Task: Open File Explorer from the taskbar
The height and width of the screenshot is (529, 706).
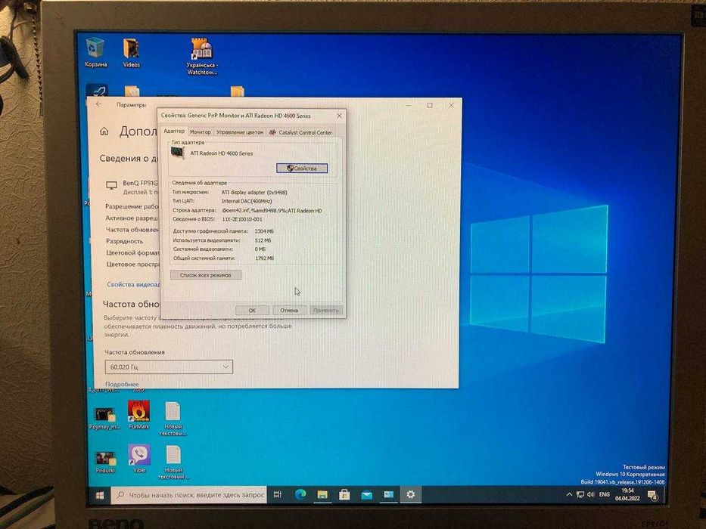Action: 322,495
